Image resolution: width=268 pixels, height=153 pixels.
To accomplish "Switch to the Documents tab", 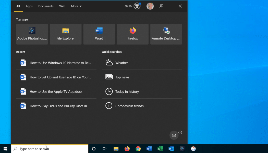I will click(46, 6).
